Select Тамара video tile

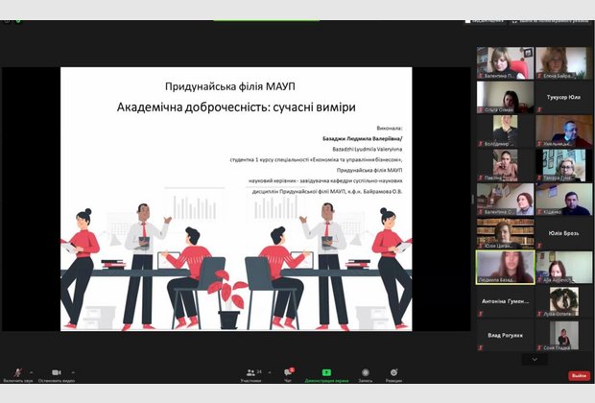[x=564, y=165]
